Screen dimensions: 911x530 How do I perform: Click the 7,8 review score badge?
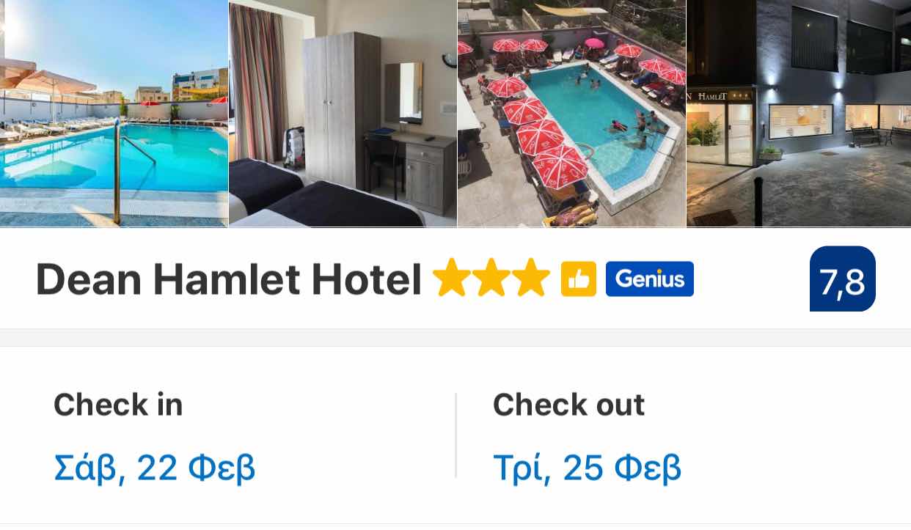tap(843, 279)
